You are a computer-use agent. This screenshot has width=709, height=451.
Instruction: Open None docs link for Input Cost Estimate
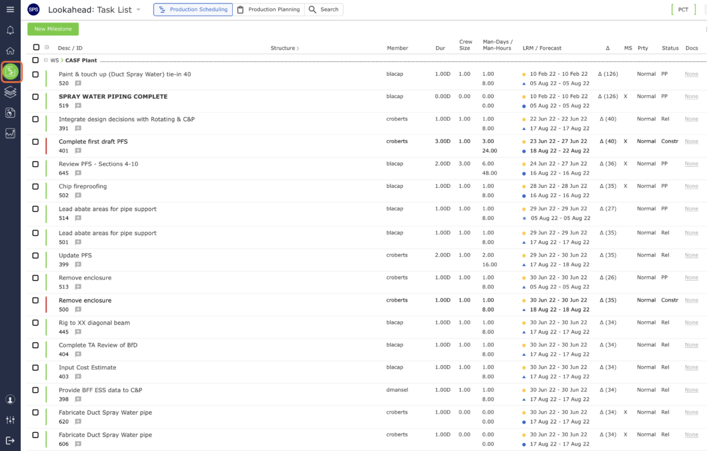tap(691, 367)
